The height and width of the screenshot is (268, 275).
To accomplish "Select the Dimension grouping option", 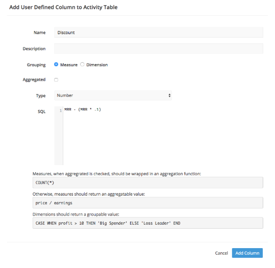I will click(82, 65).
